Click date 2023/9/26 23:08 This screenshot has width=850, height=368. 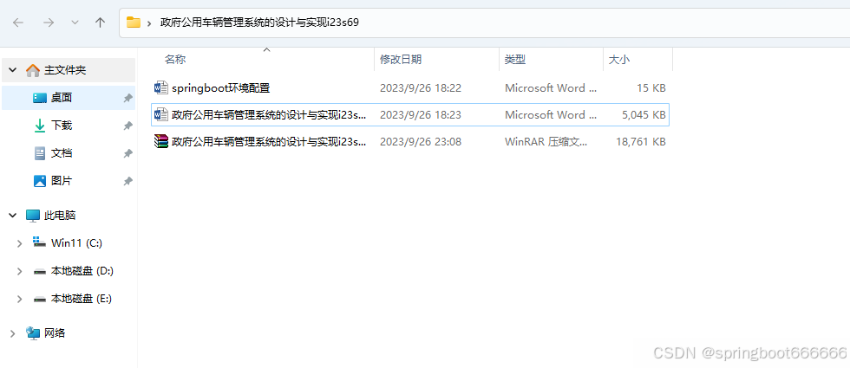420,142
